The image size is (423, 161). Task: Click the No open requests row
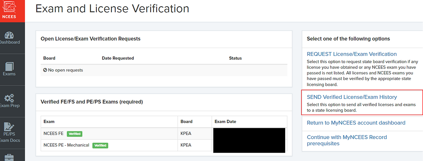point(164,70)
